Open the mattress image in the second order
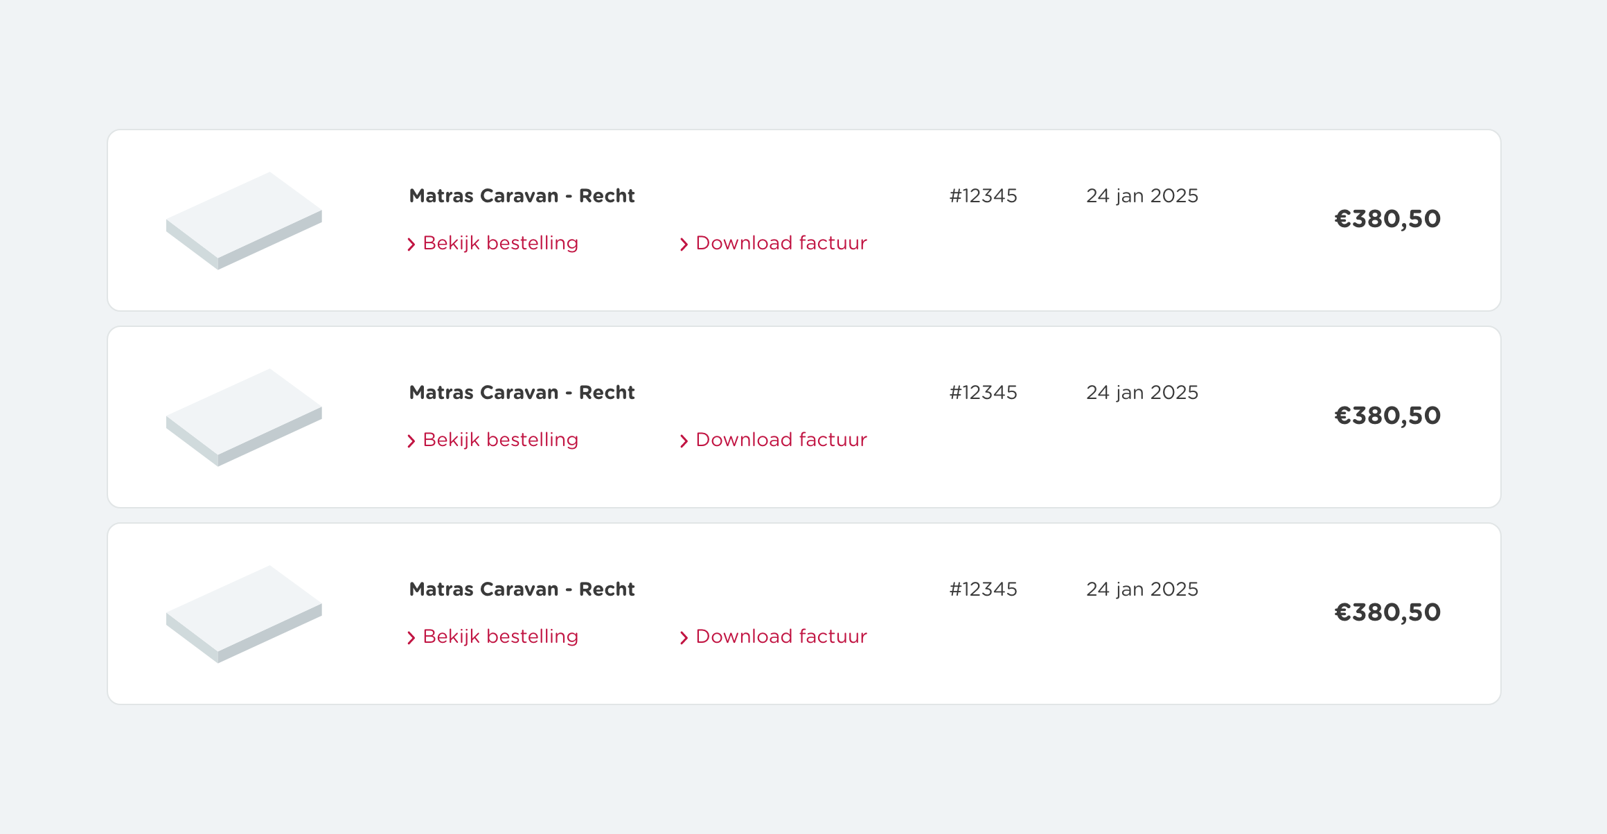1607x834 pixels. (x=244, y=417)
